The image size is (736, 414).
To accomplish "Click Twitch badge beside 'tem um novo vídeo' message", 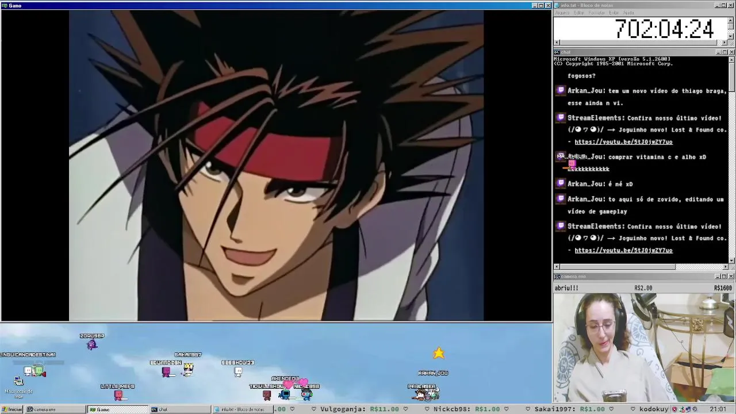I will 561,90.
